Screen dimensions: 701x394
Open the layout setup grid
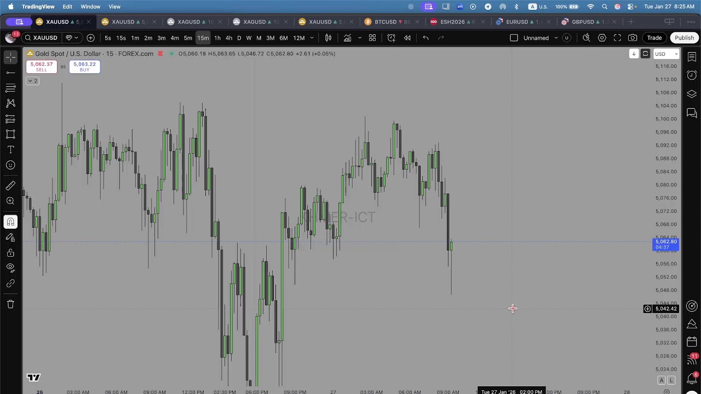pos(372,38)
